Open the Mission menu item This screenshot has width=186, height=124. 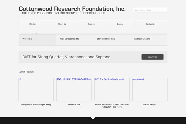point(33,24)
